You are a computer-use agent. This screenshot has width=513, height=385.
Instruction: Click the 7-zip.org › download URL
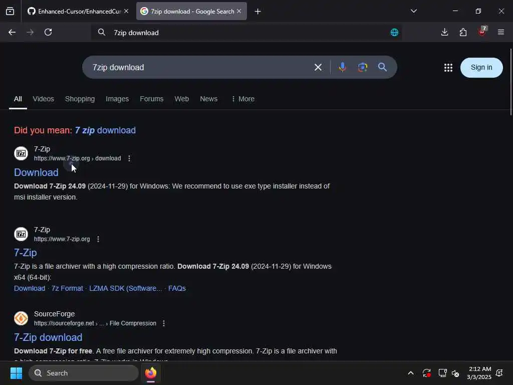78,158
